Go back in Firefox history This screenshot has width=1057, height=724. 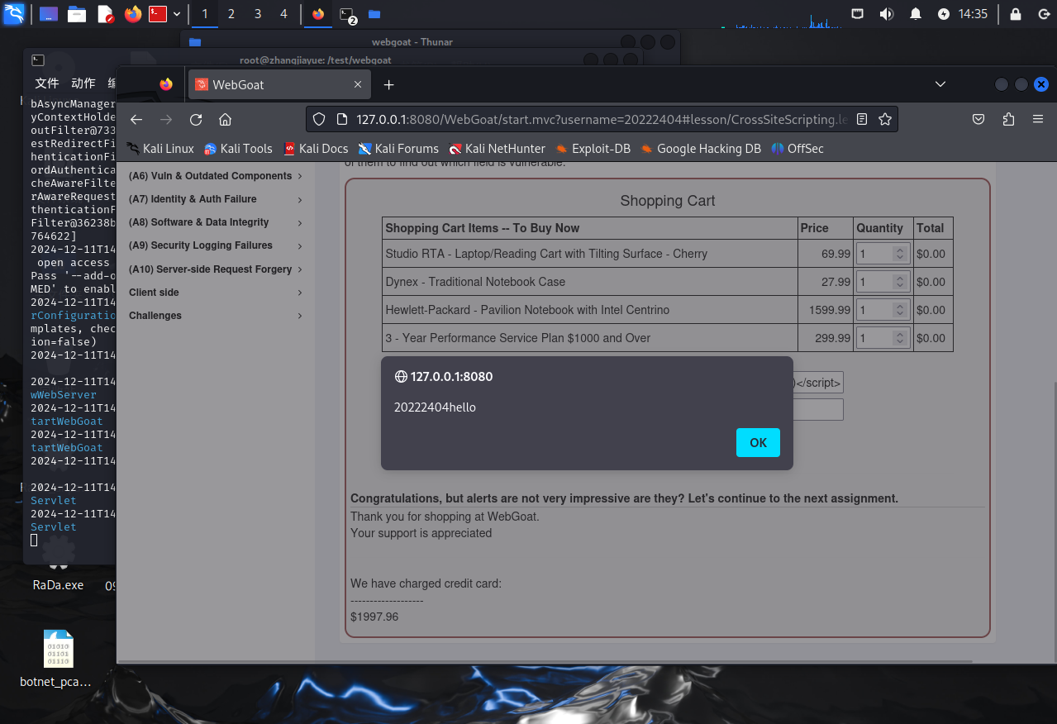(136, 119)
